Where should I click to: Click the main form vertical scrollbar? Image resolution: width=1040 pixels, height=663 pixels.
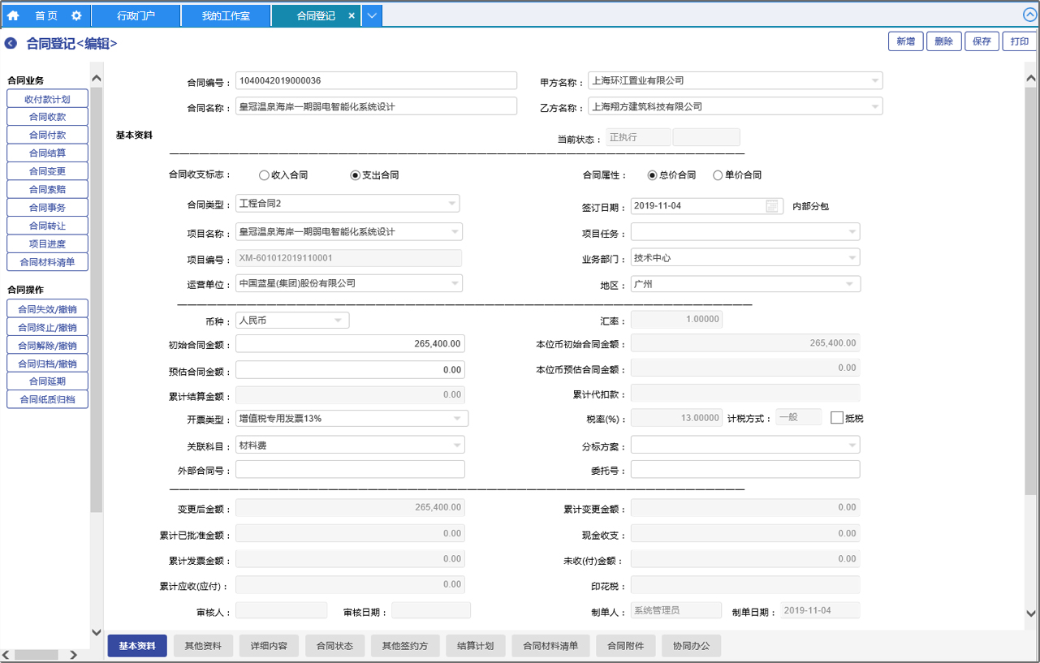click(x=1031, y=325)
